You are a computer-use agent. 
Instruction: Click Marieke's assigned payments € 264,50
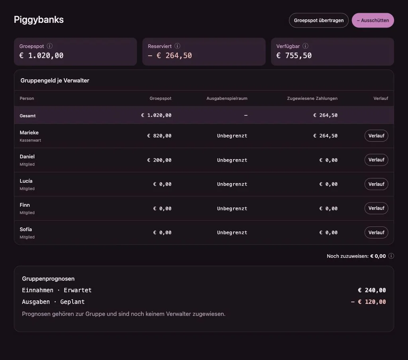coord(326,136)
